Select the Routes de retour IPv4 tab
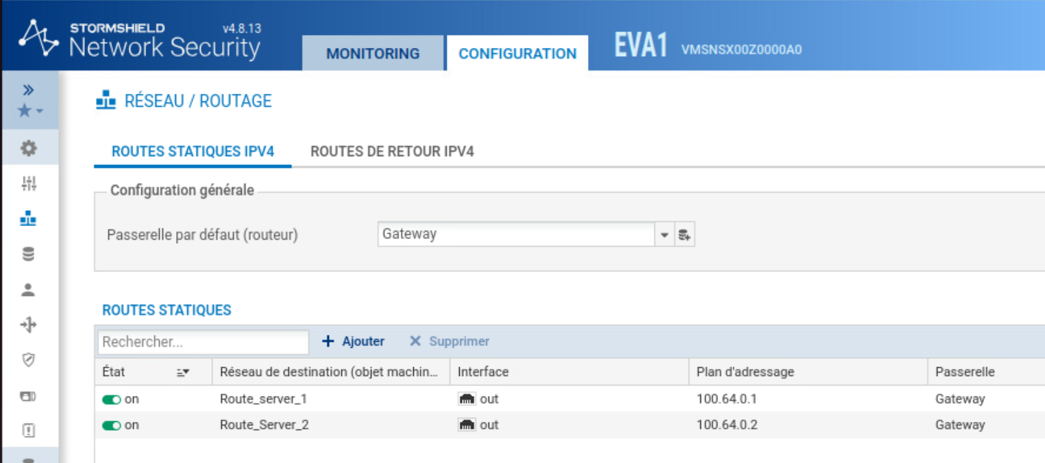Image resolution: width=1045 pixels, height=463 pixels. click(392, 151)
